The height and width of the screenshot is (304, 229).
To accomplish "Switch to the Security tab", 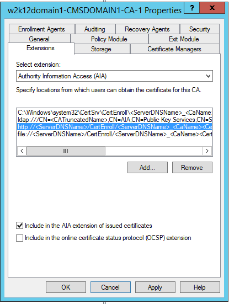I will pyautogui.click(x=200, y=29).
